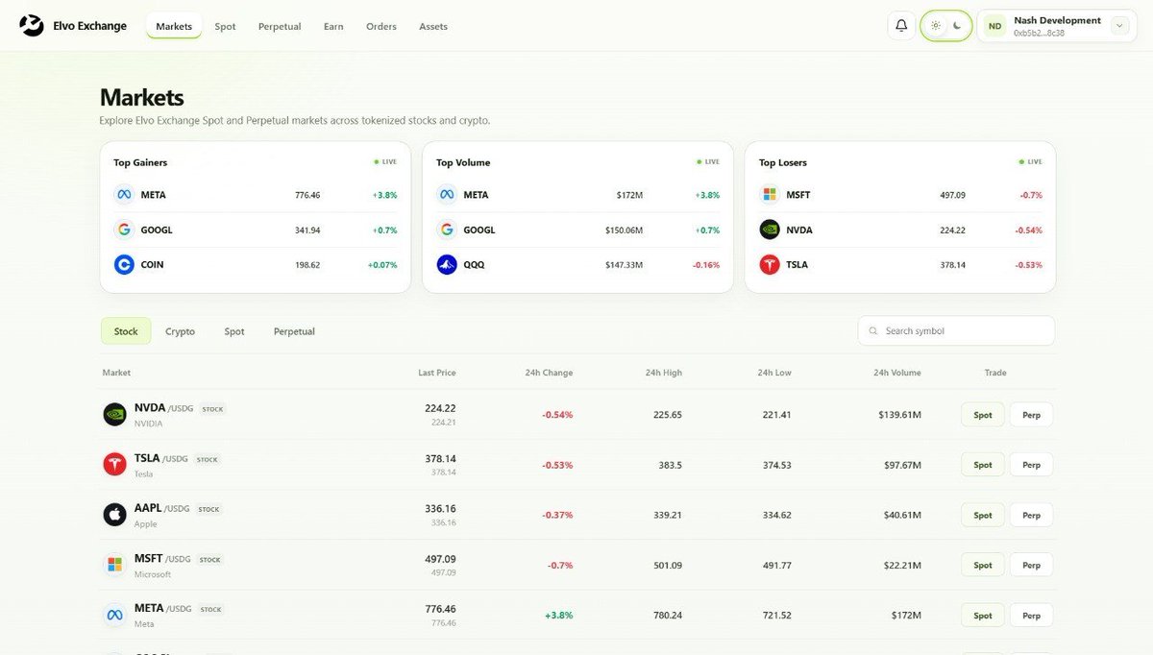Click the Last Price column header
Screen dimensions: 1153x655
[x=437, y=373]
